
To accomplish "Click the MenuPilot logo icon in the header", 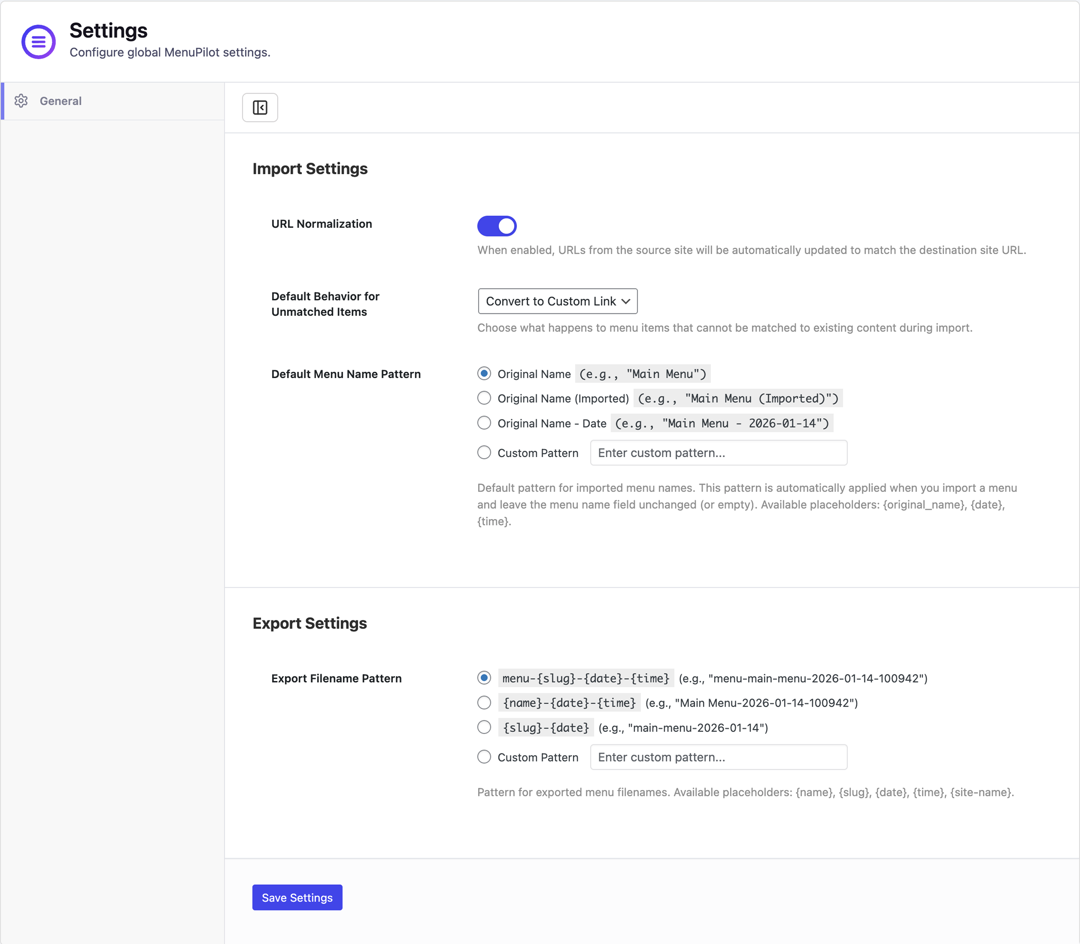I will 39,41.
